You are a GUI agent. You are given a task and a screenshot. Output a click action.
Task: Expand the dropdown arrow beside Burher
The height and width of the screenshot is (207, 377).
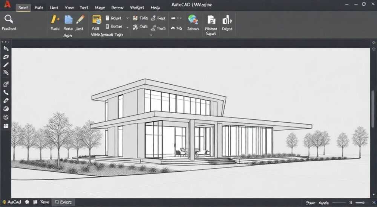(127, 27)
